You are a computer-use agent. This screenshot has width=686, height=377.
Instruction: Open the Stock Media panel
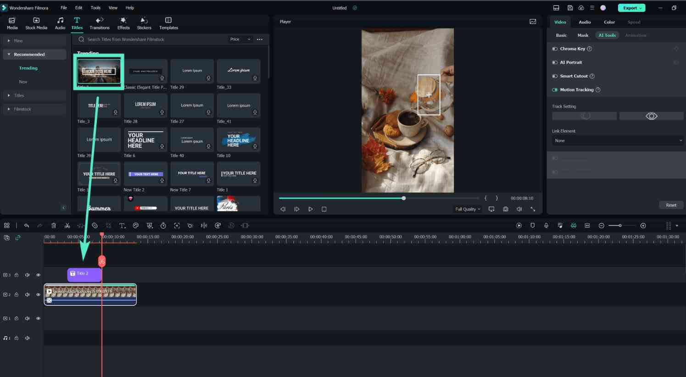(36, 23)
